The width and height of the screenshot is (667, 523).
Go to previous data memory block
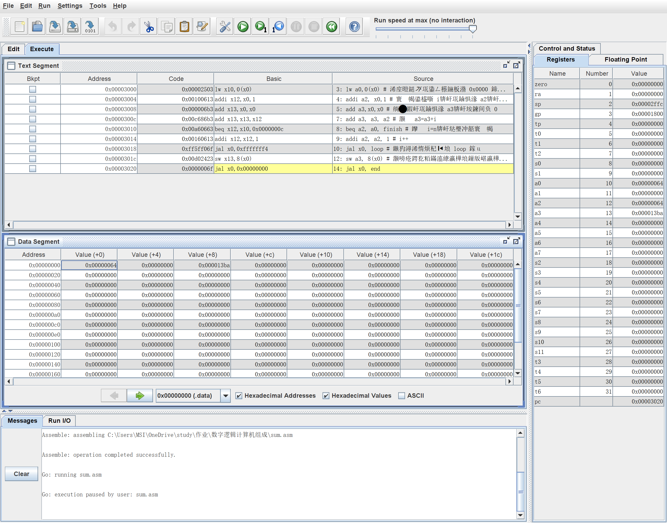(x=114, y=395)
